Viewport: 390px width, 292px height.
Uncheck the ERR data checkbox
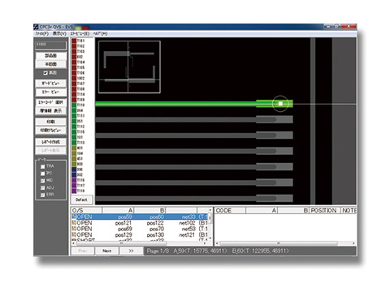tap(43, 195)
